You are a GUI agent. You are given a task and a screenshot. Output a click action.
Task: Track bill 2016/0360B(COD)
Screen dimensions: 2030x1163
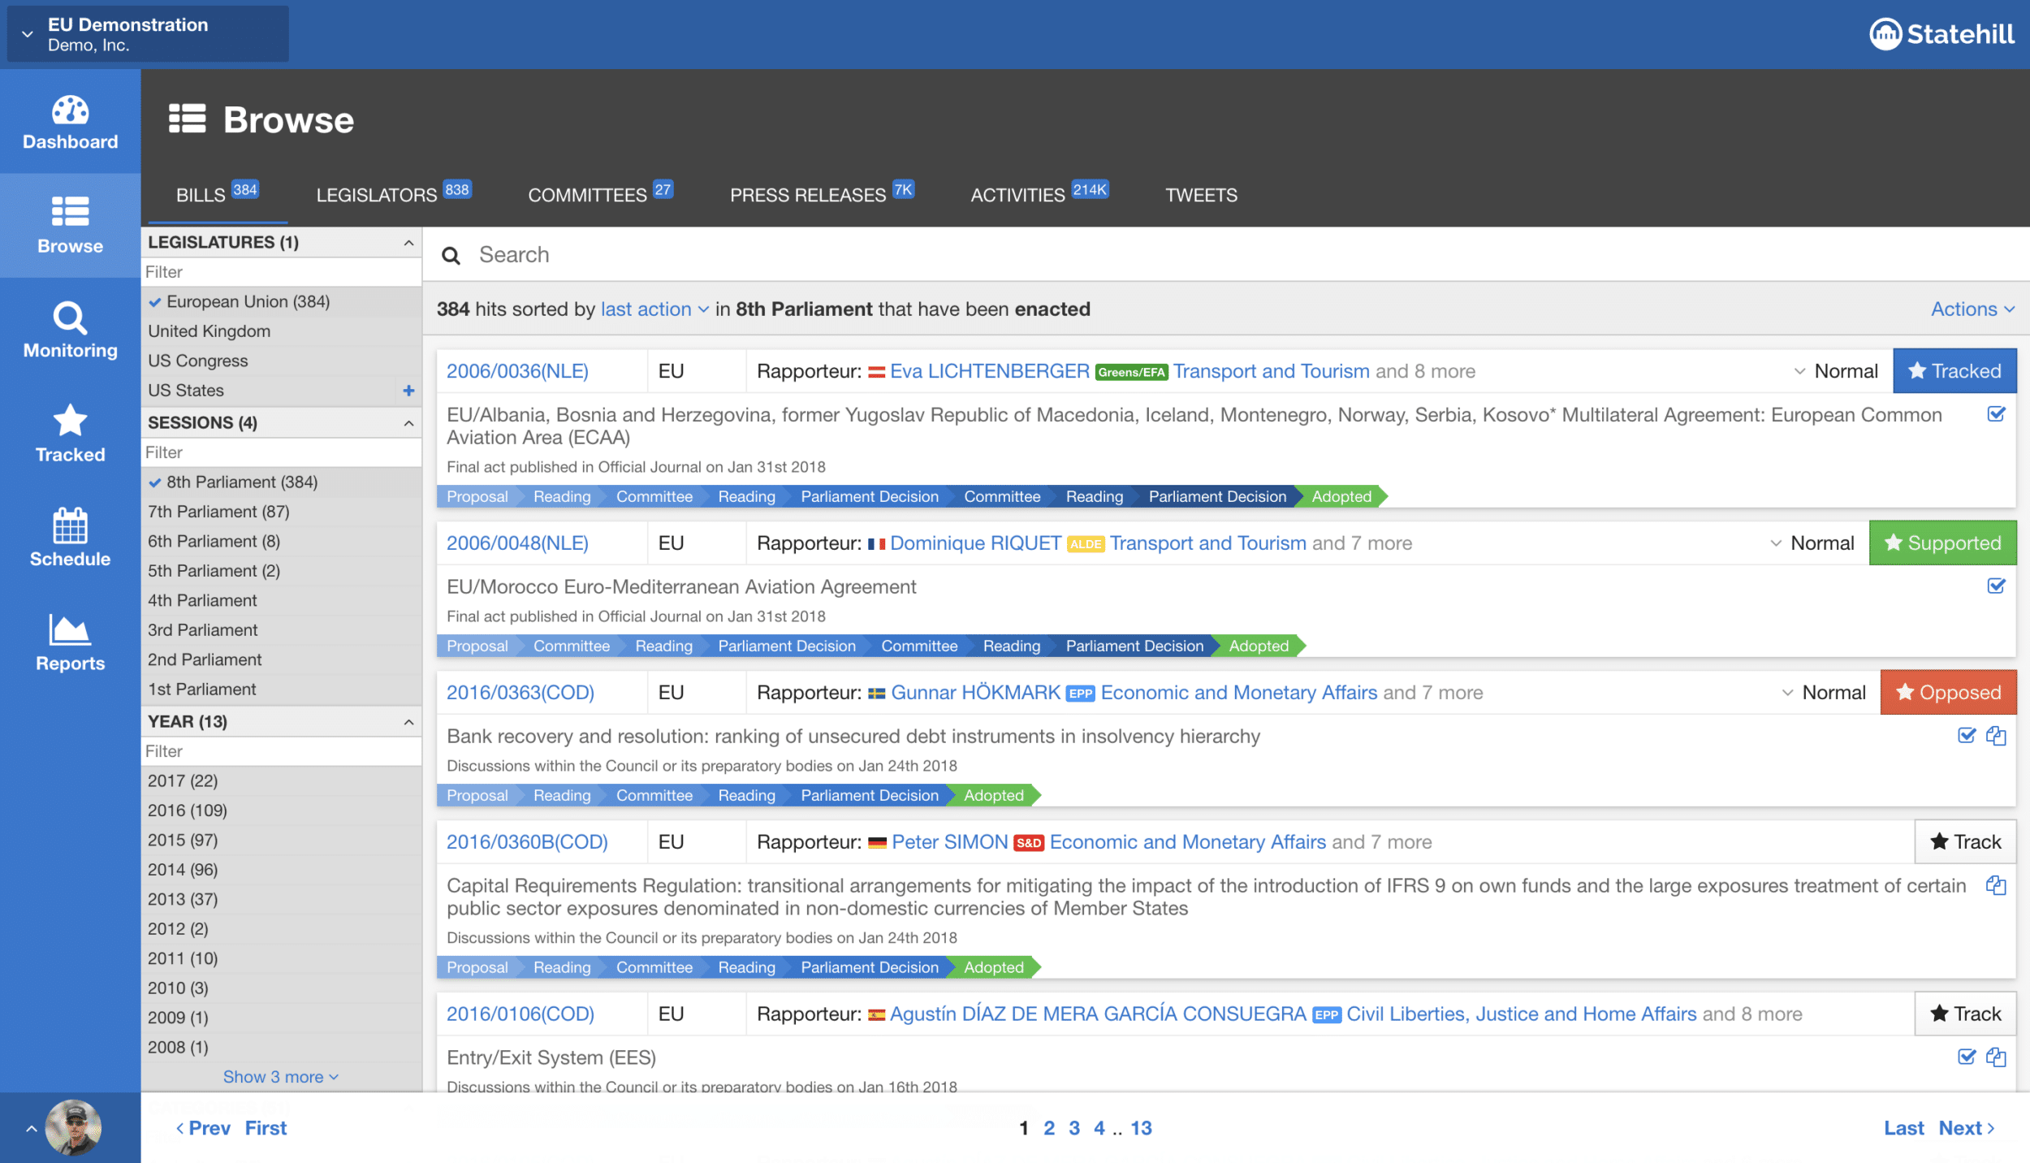point(1965,841)
